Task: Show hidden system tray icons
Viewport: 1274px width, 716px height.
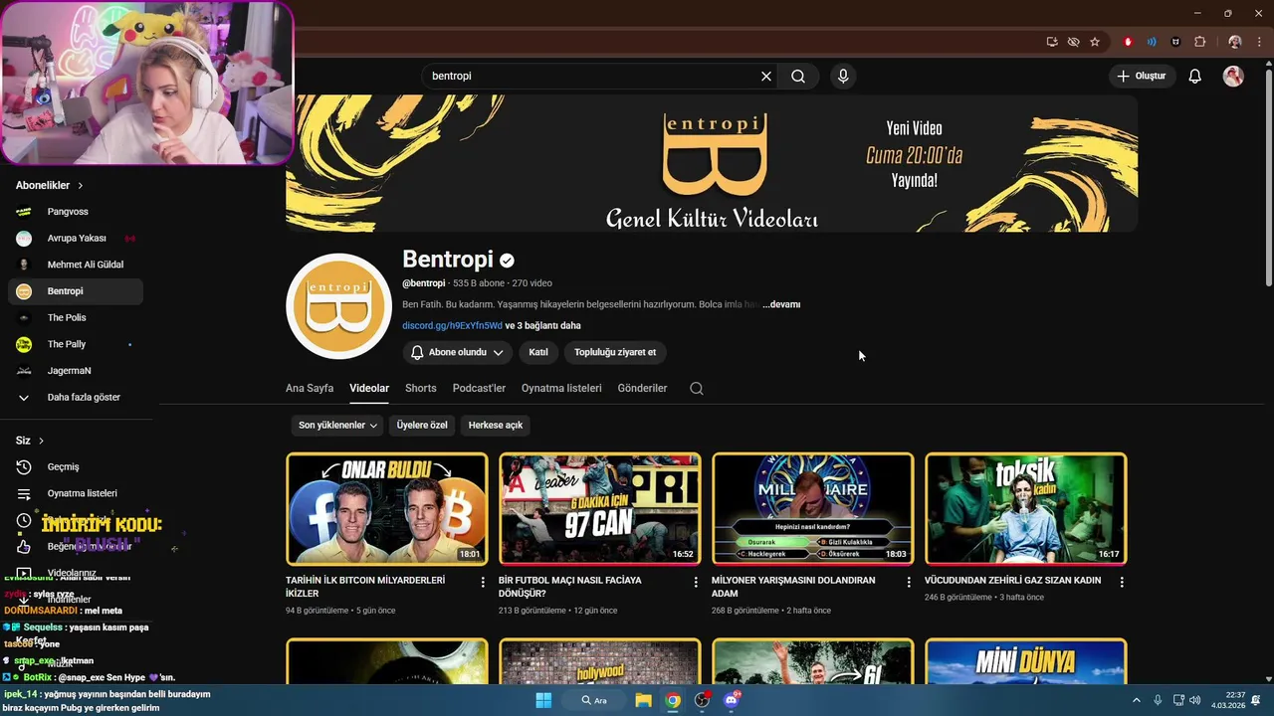Action: 1137,700
